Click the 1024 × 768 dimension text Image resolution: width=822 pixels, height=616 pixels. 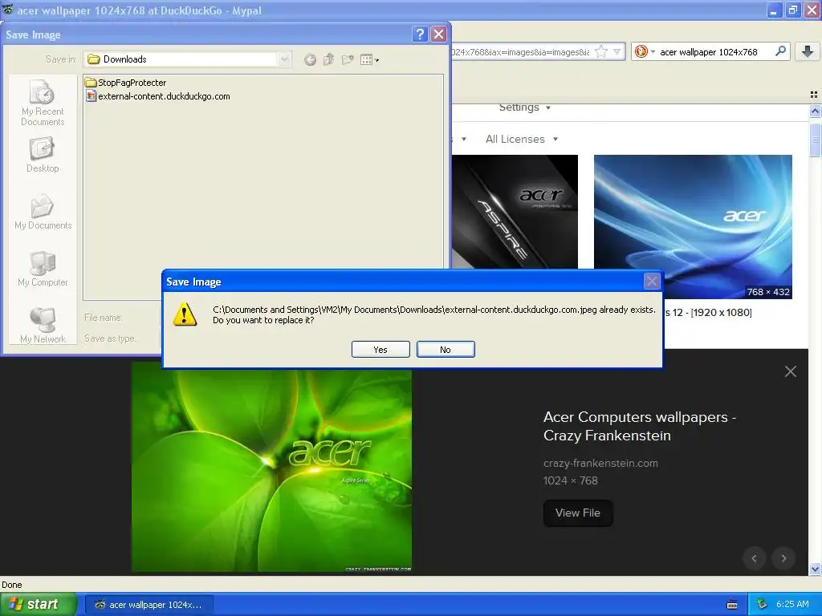[x=571, y=480]
